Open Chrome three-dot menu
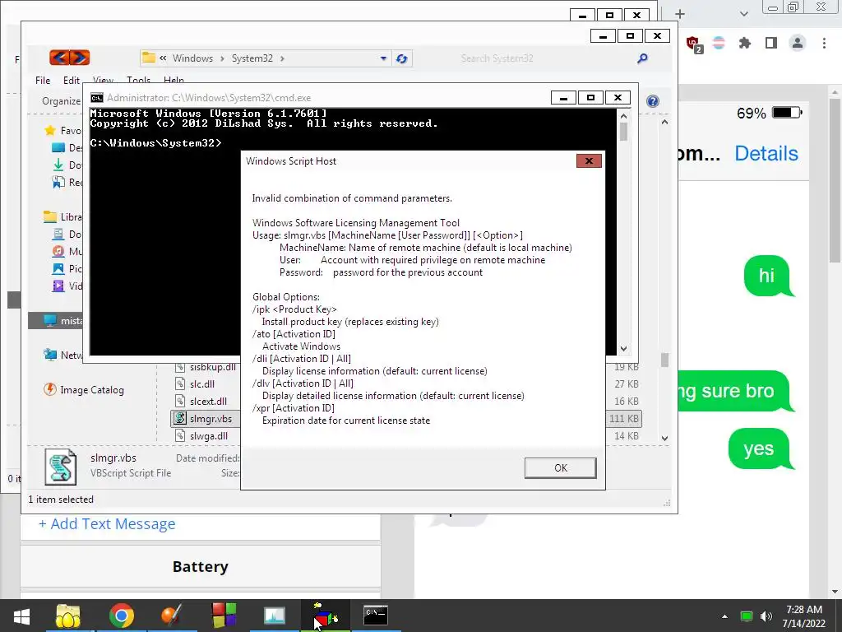Viewport: 842px width, 632px height. 824,43
